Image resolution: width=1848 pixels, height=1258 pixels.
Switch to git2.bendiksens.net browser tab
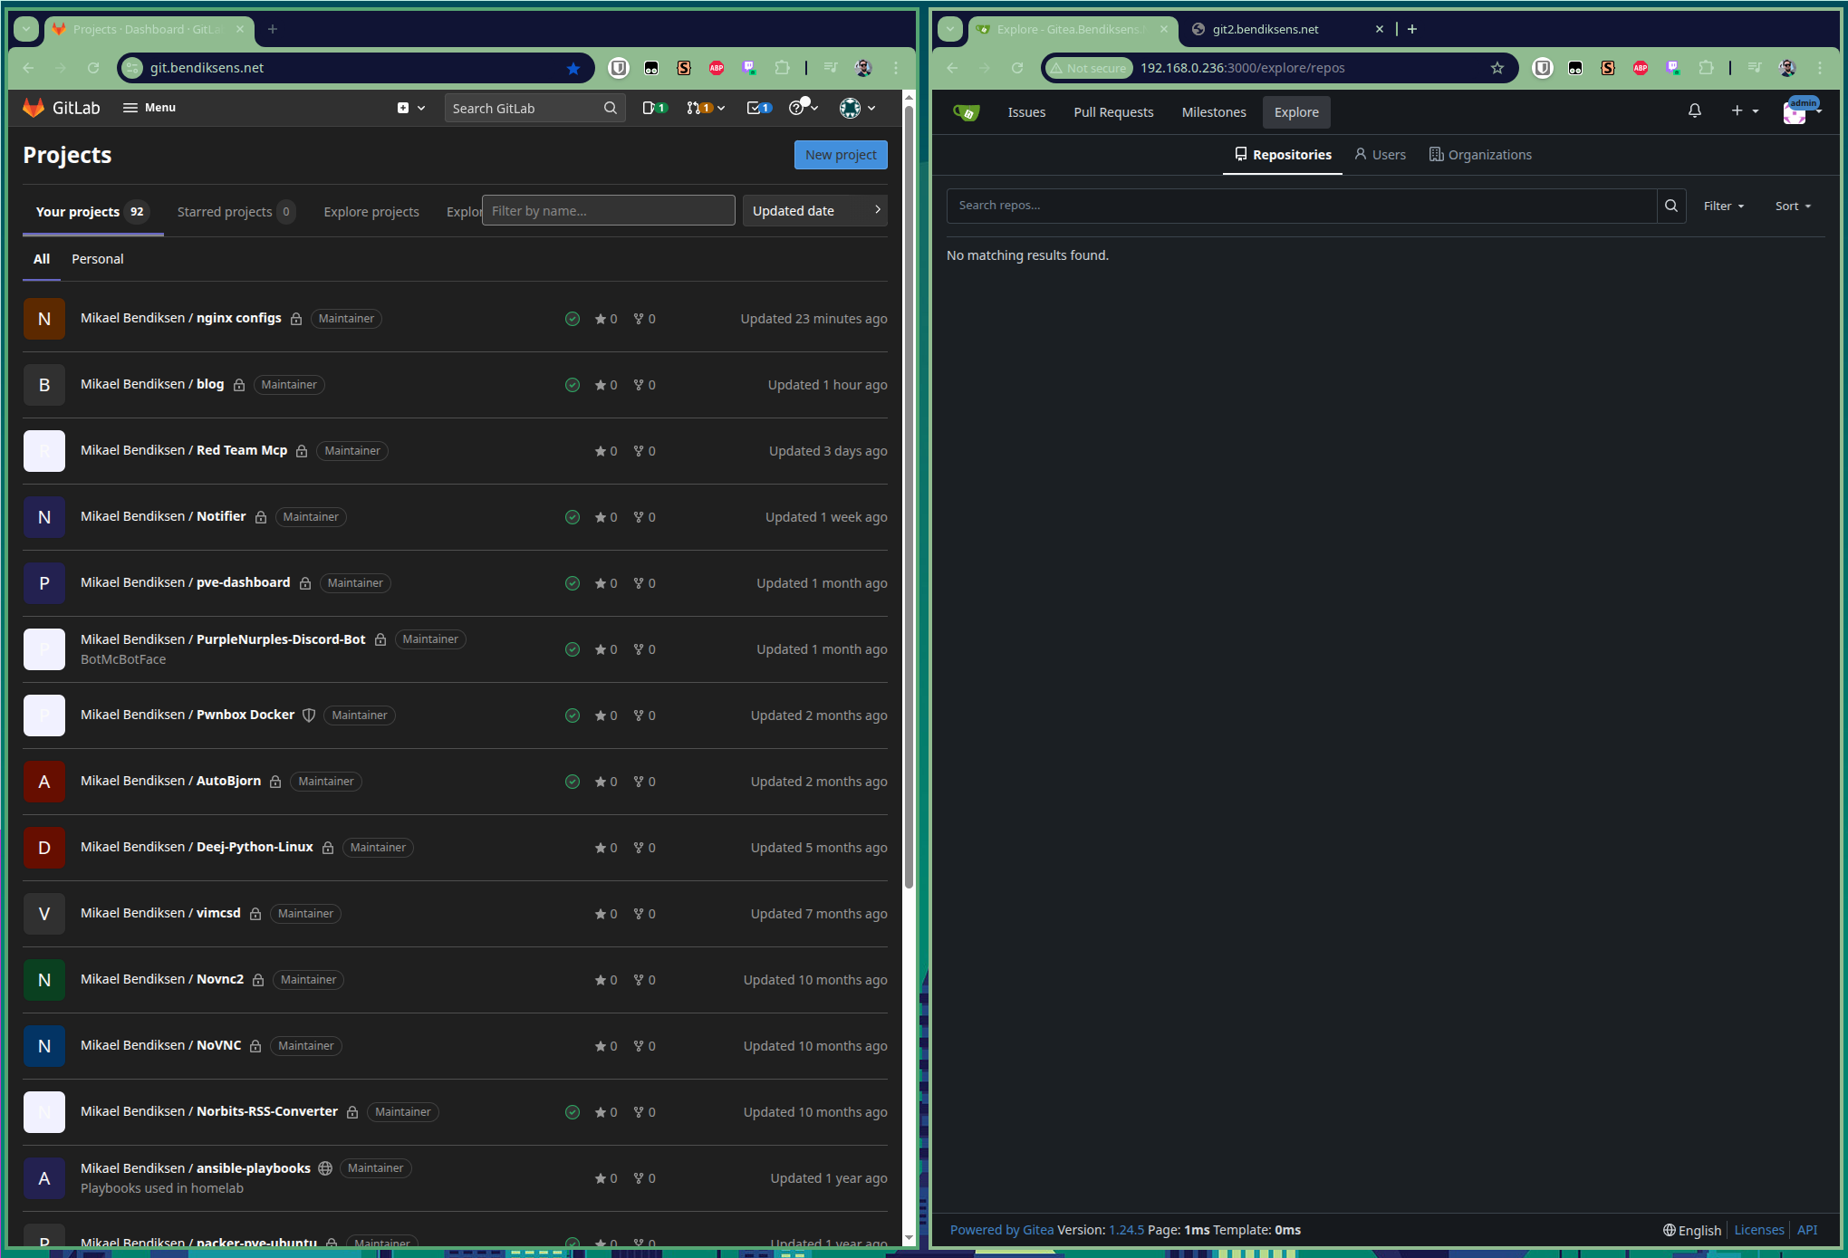(x=1286, y=29)
